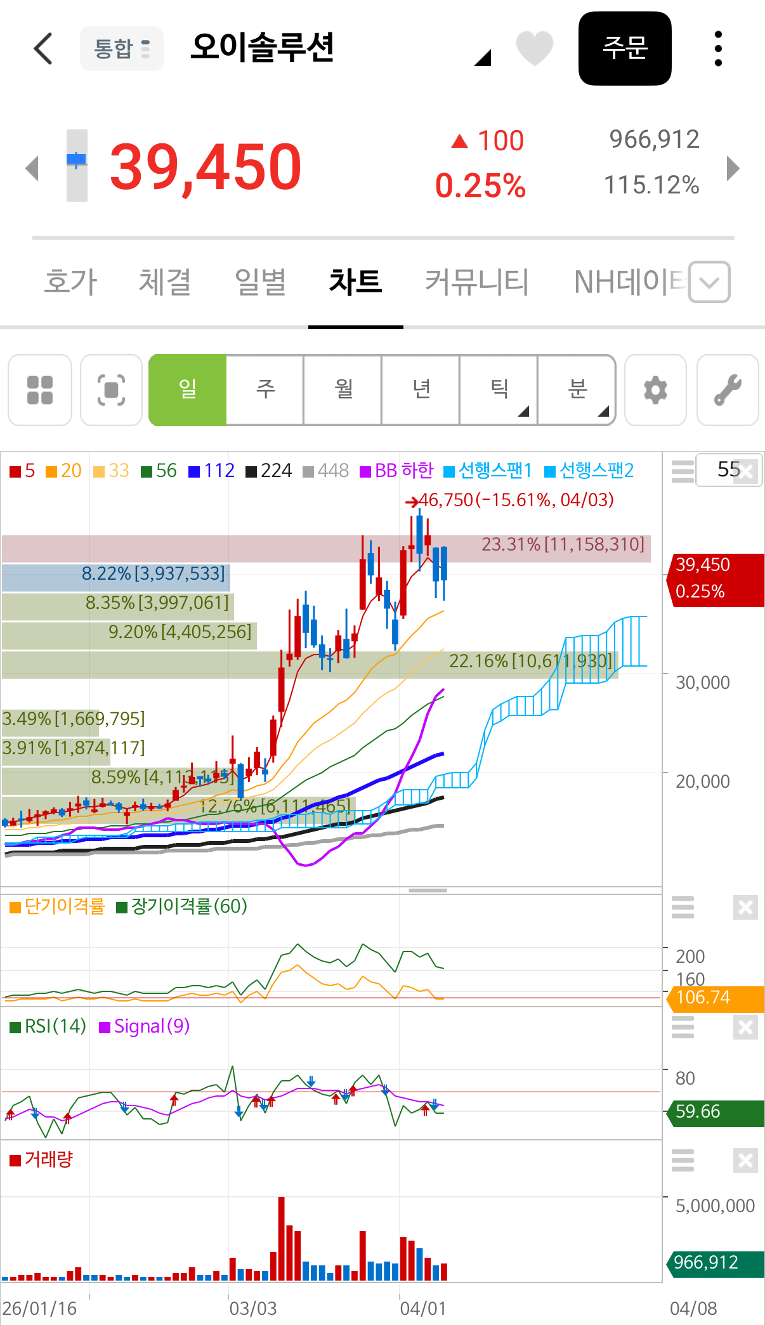Open the 분 minute interval dropdown
Image resolution: width=765 pixels, height=1325 pixels.
pos(577,389)
